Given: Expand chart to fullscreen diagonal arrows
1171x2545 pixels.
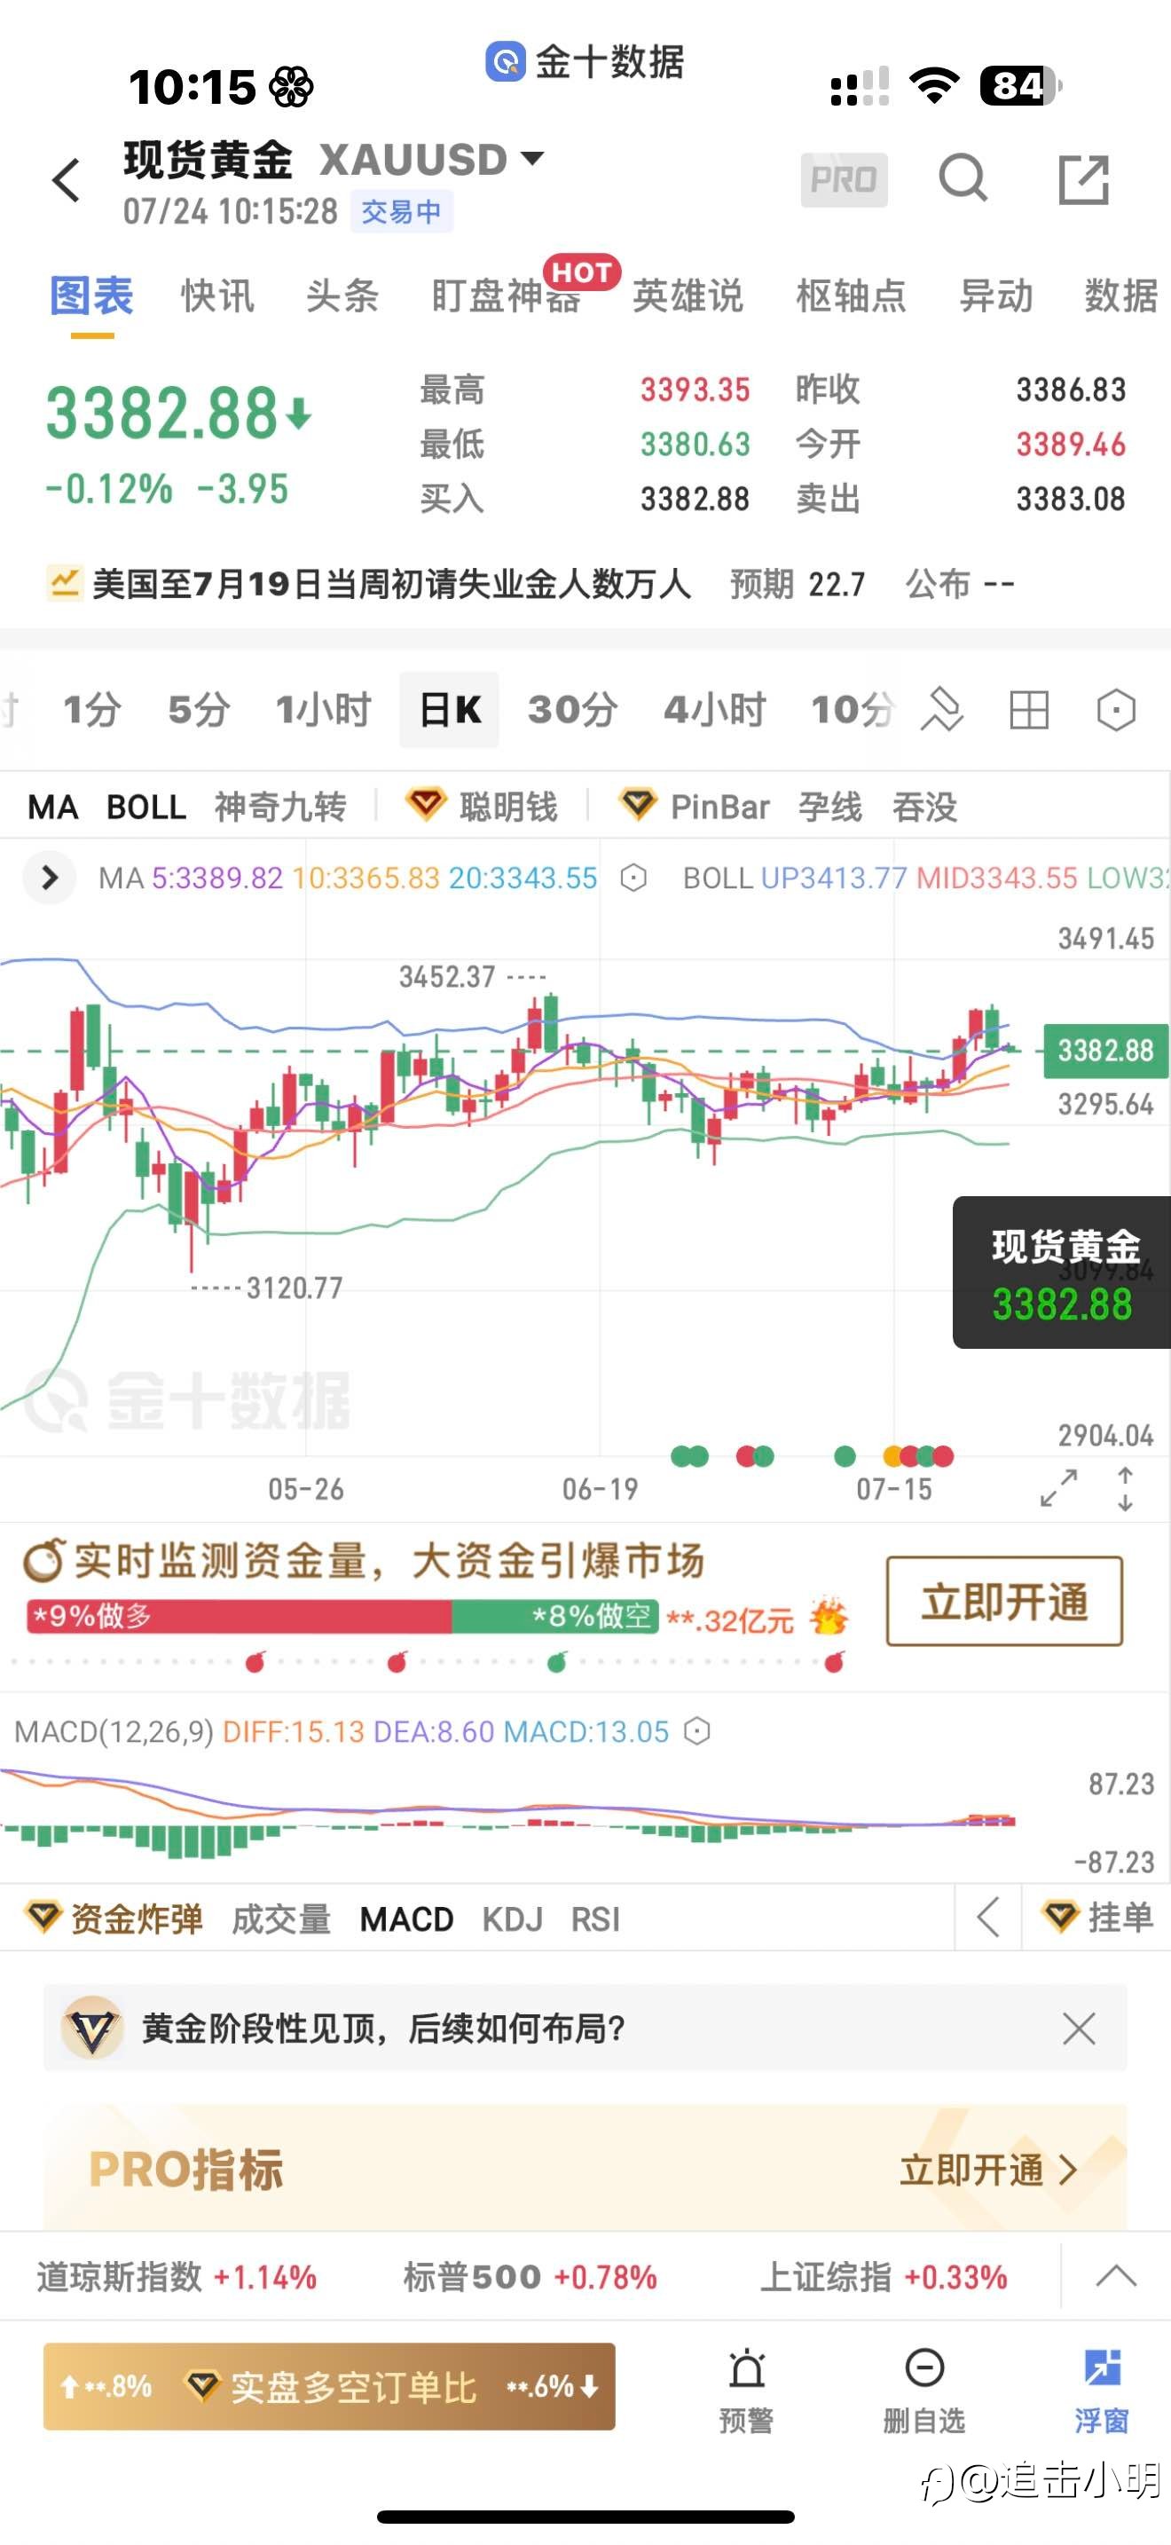Looking at the screenshot, I should click(x=1058, y=1488).
